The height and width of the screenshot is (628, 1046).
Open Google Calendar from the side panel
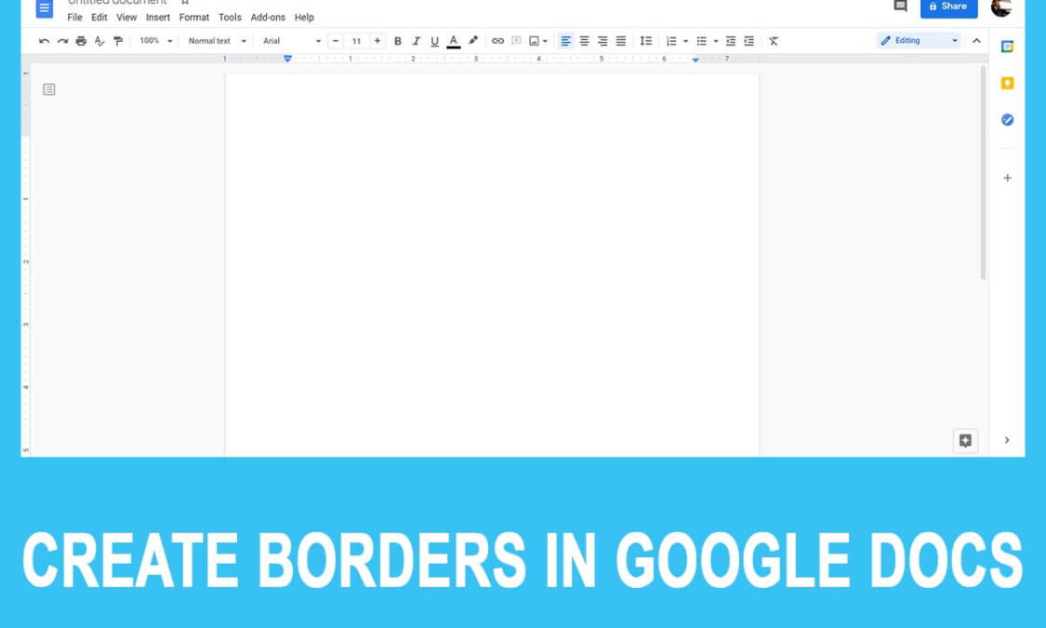1006,45
